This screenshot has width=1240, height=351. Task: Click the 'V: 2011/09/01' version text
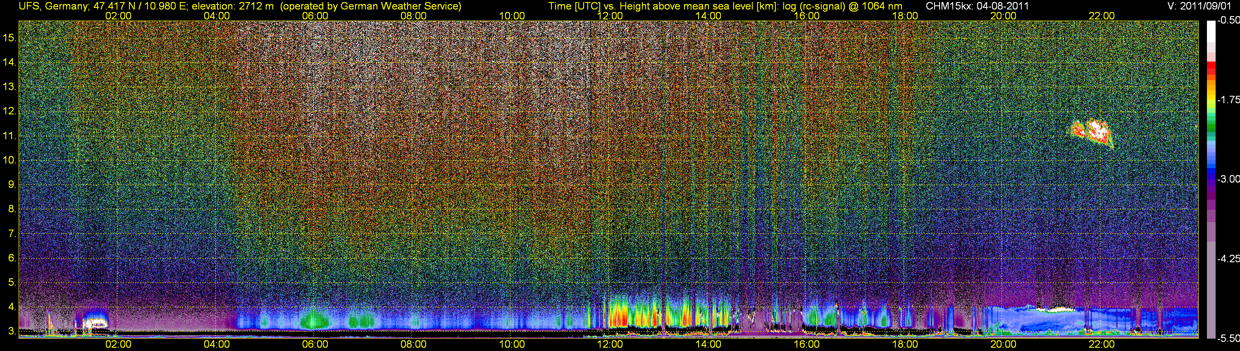tap(1201, 6)
